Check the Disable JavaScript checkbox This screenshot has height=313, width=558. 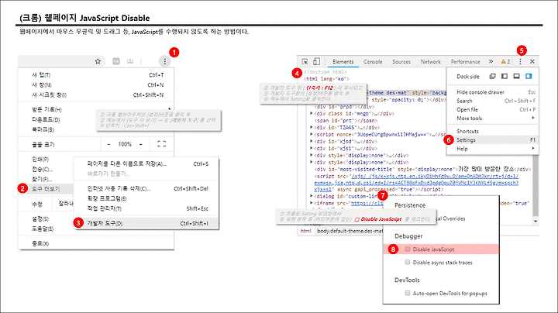coord(408,249)
